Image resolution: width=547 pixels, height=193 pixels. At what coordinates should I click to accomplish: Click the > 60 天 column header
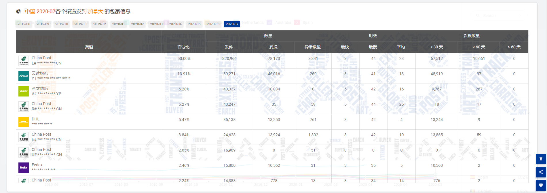pyautogui.click(x=514, y=47)
